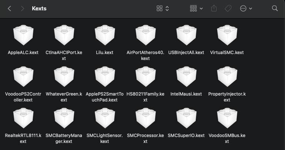Click the Edit Tags icon
The image size is (285, 150).
point(228,9)
